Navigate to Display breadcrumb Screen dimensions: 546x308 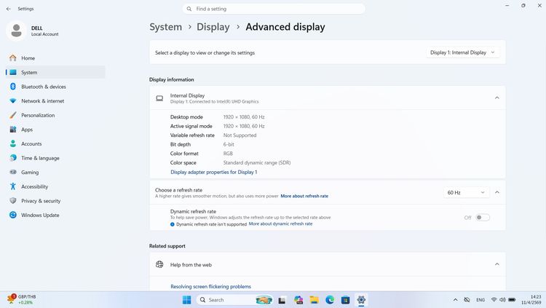point(213,27)
